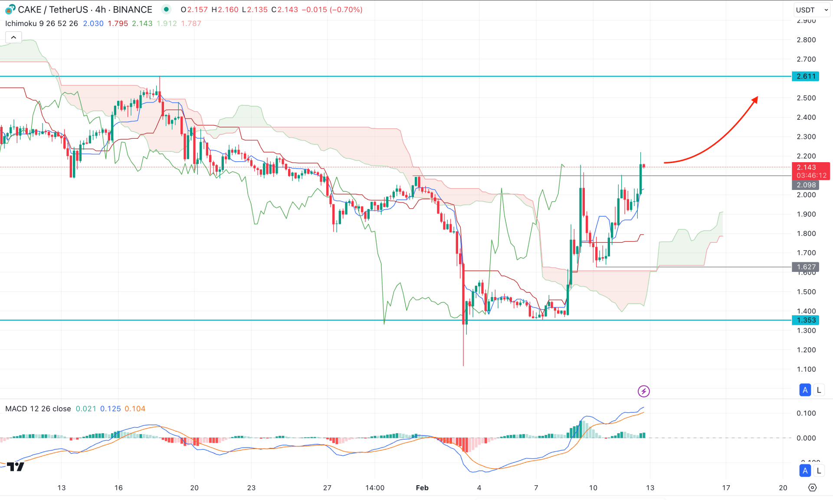Toggle auto scale on the MACD pane

[805, 471]
